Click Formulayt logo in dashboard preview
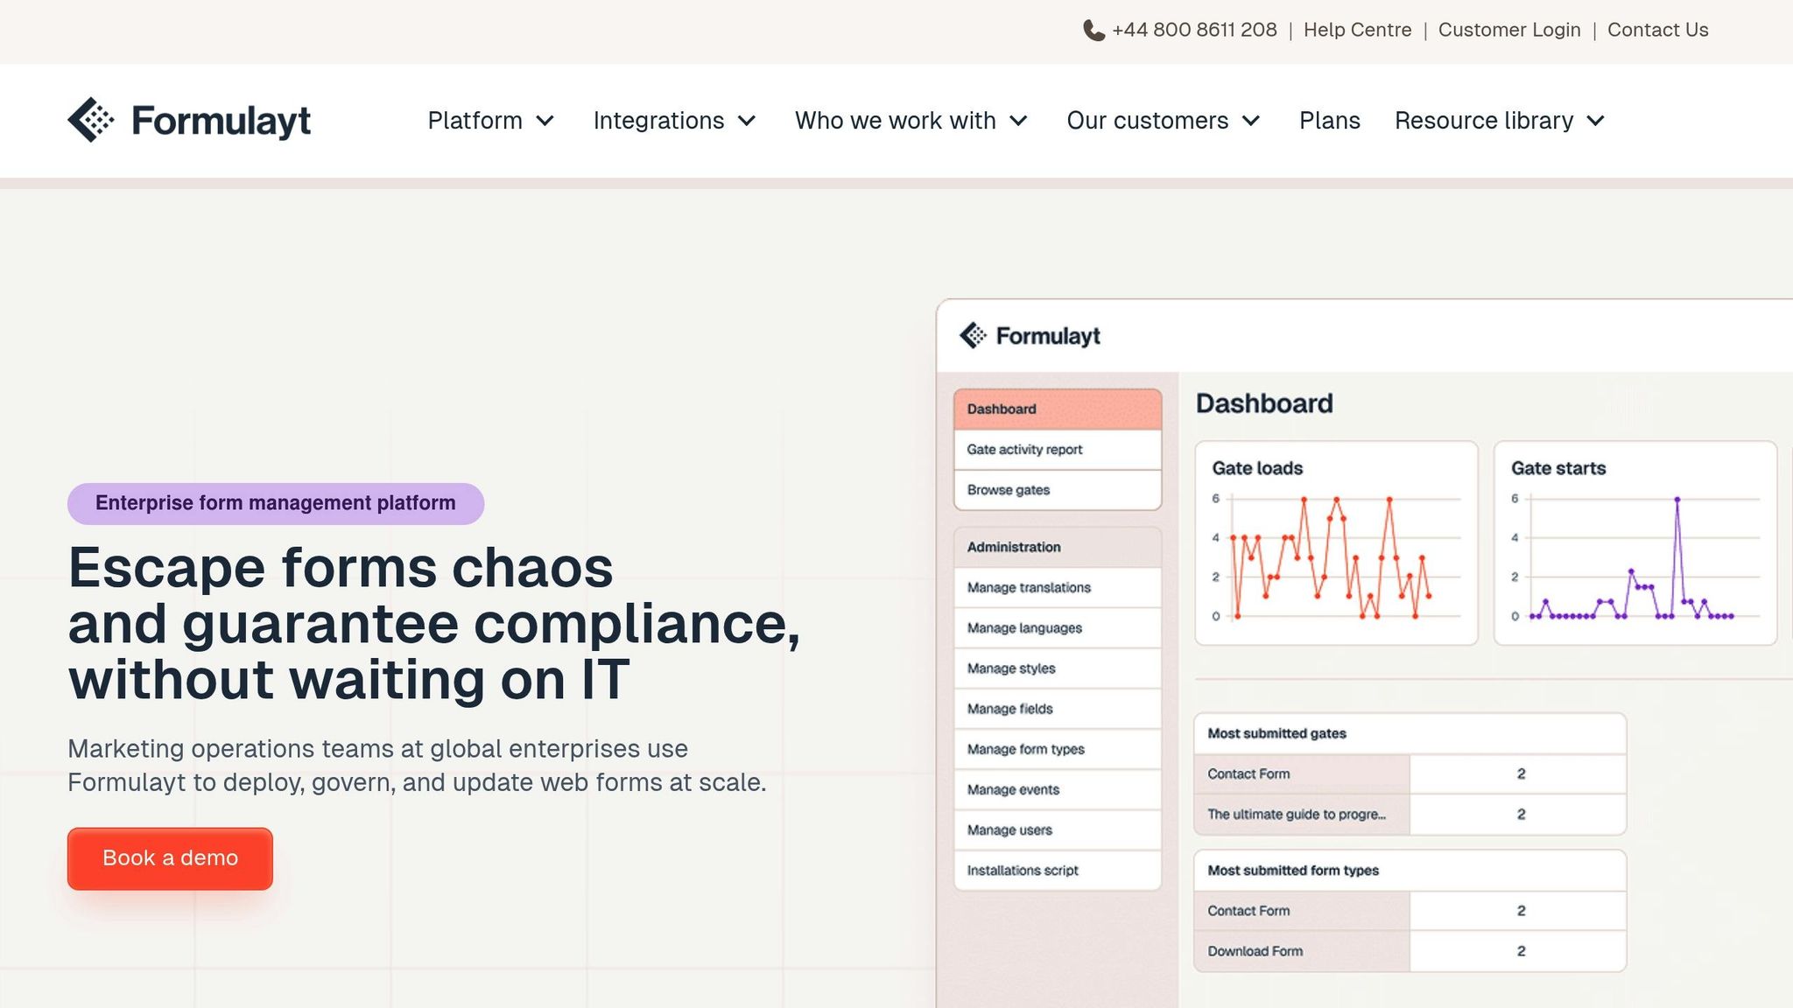1793x1008 pixels. tap(1030, 336)
